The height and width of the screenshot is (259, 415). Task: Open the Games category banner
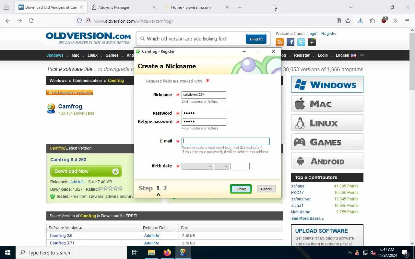pos(327,142)
